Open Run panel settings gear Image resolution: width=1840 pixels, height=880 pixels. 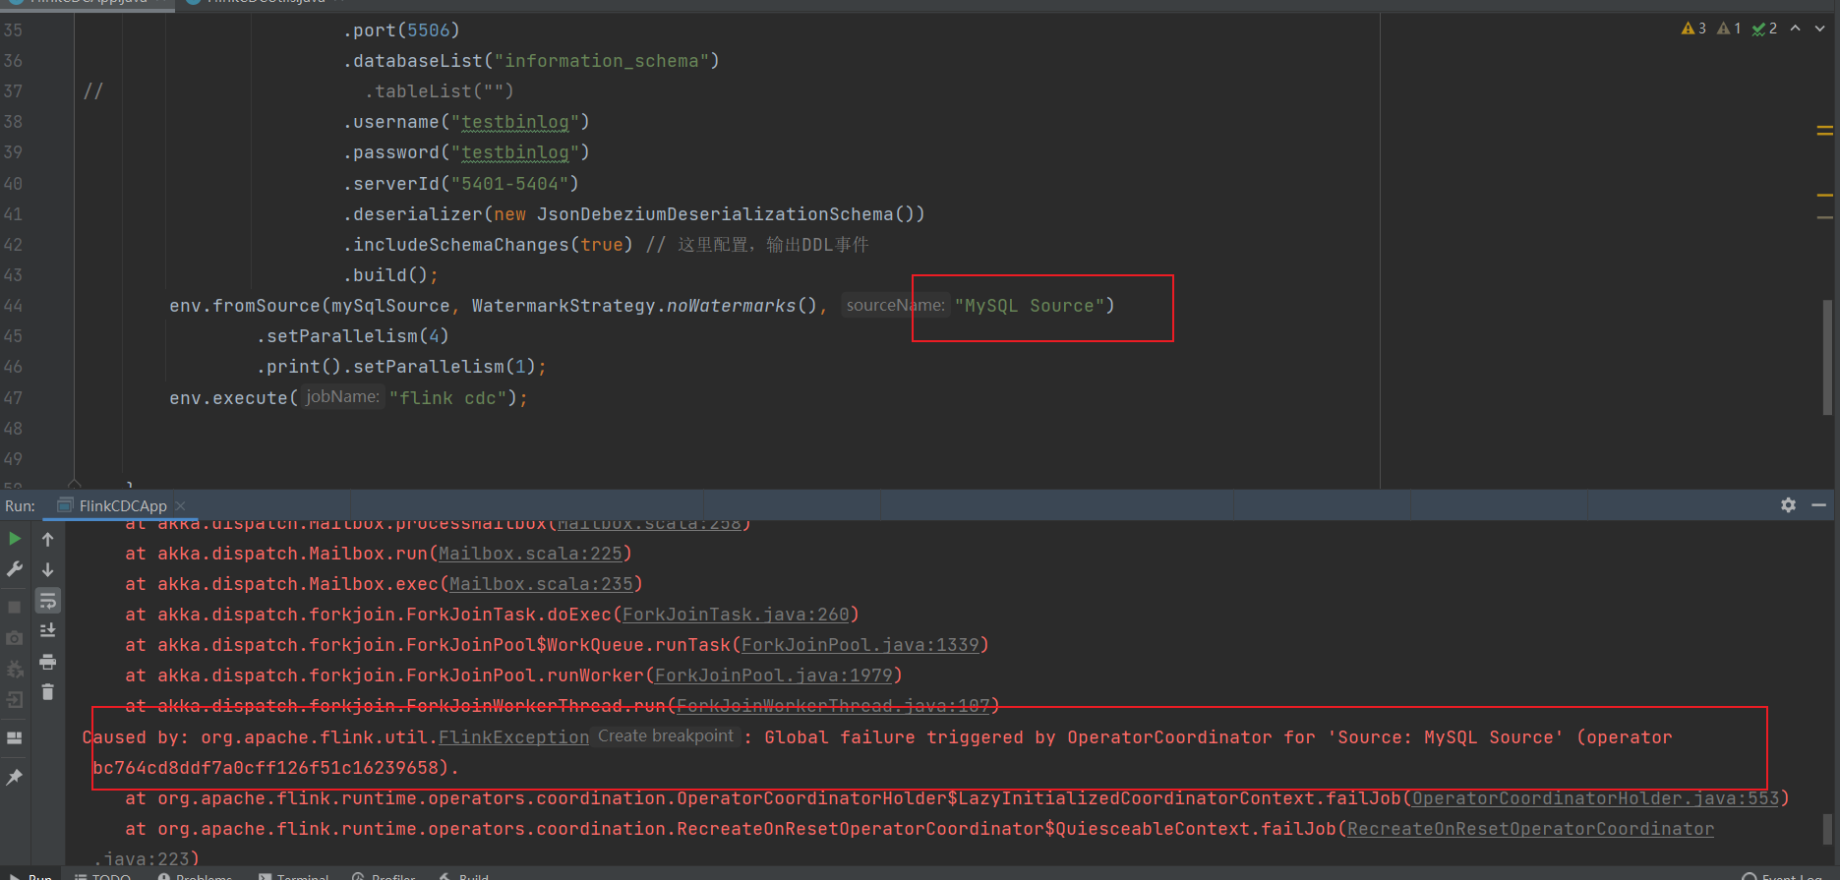pyautogui.click(x=1788, y=504)
